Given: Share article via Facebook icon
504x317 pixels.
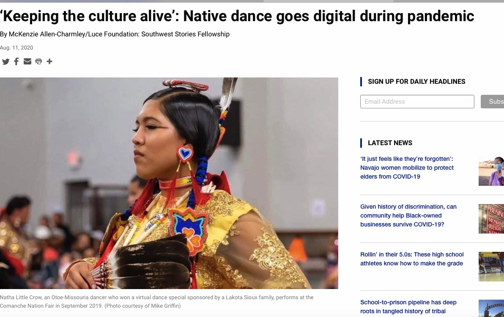Looking at the screenshot, I should tap(16, 61).
